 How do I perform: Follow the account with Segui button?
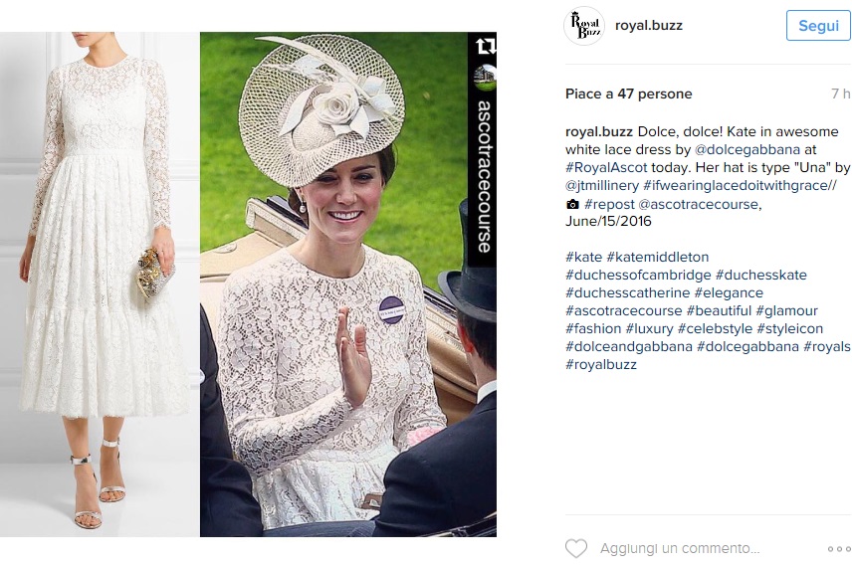click(818, 26)
